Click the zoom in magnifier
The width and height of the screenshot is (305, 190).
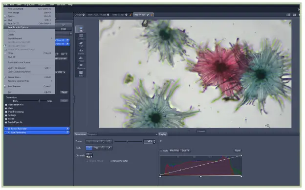[x=109, y=142]
